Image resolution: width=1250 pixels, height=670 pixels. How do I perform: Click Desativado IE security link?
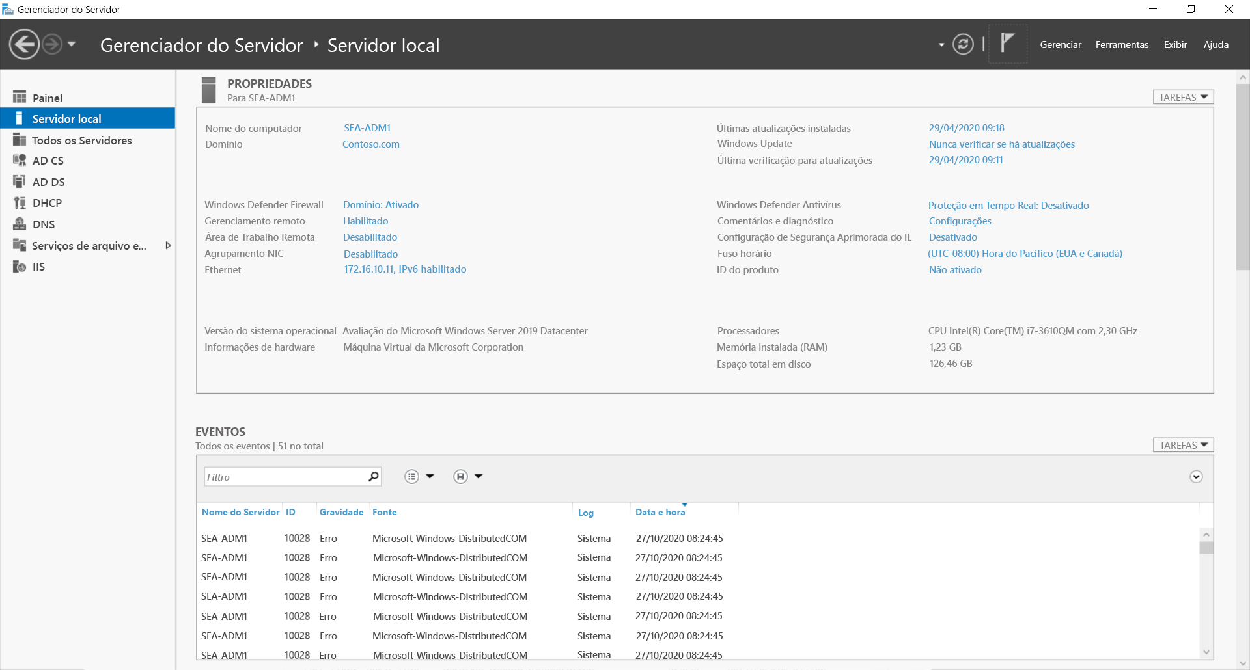[x=953, y=237]
